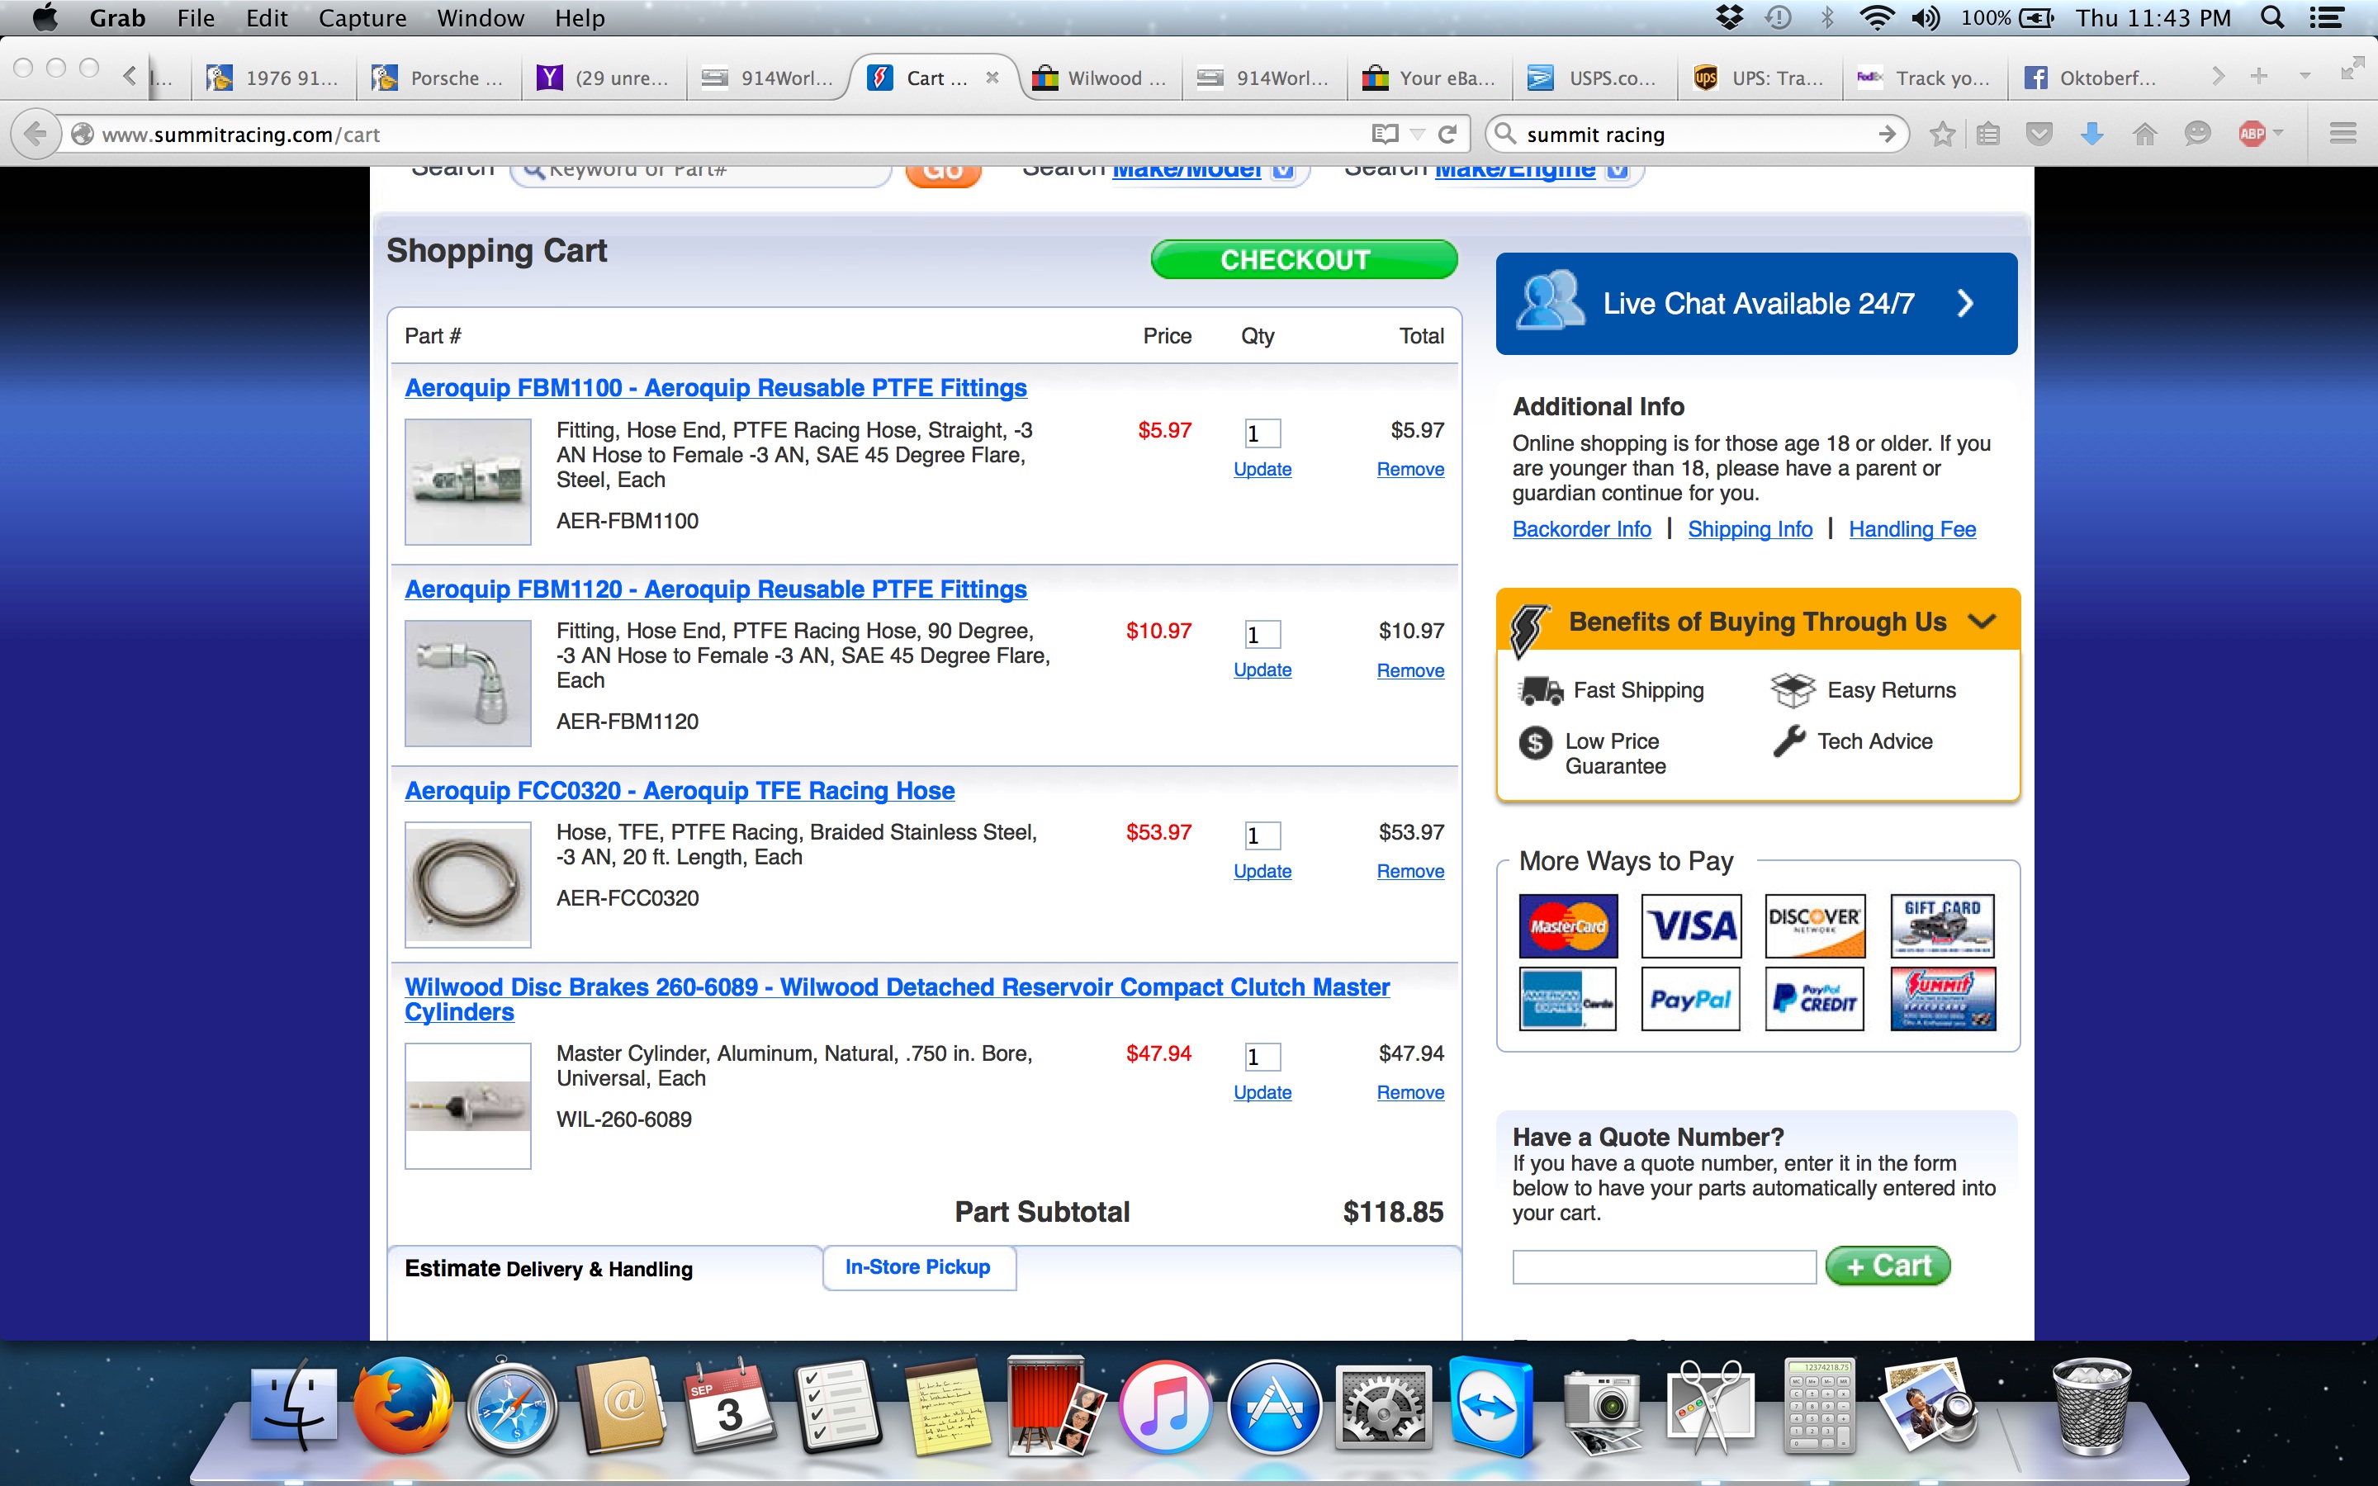Remove the Aeroquip FCC0320 hose item
Screen dimensions: 2378x1486
[x=1409, y=872]
